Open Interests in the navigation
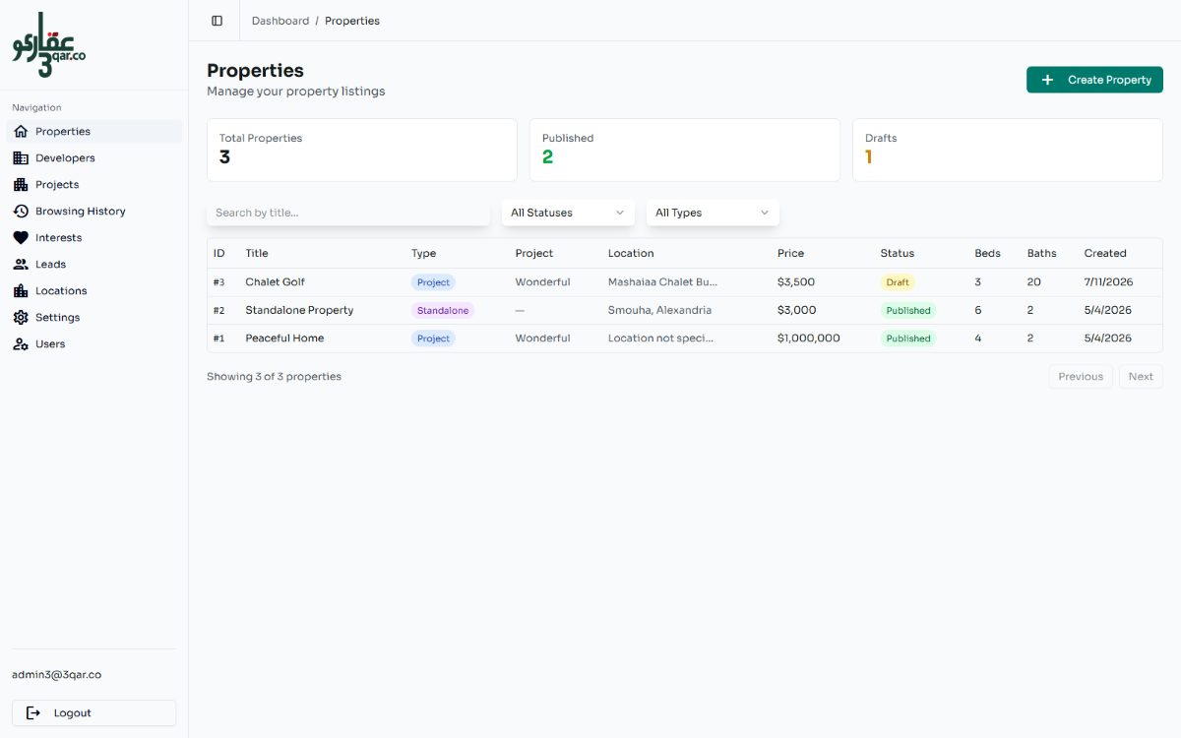Viewport: 1181px width, 738px height. (x=94, y=237)
